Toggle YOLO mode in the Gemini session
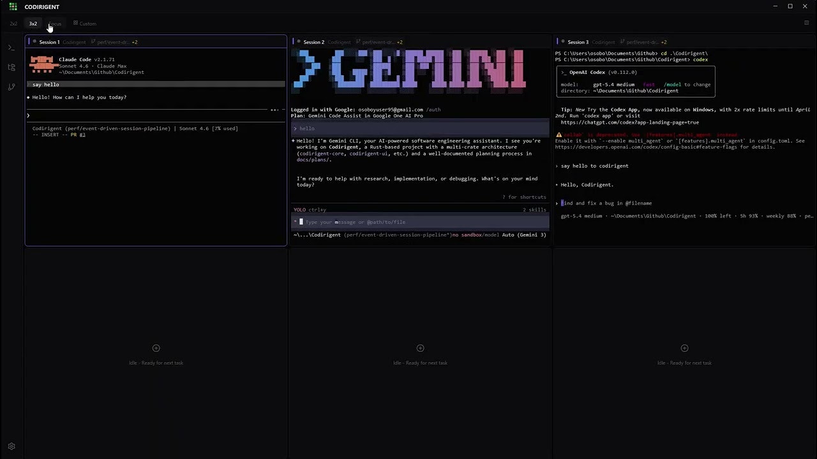 pos(299,209)
